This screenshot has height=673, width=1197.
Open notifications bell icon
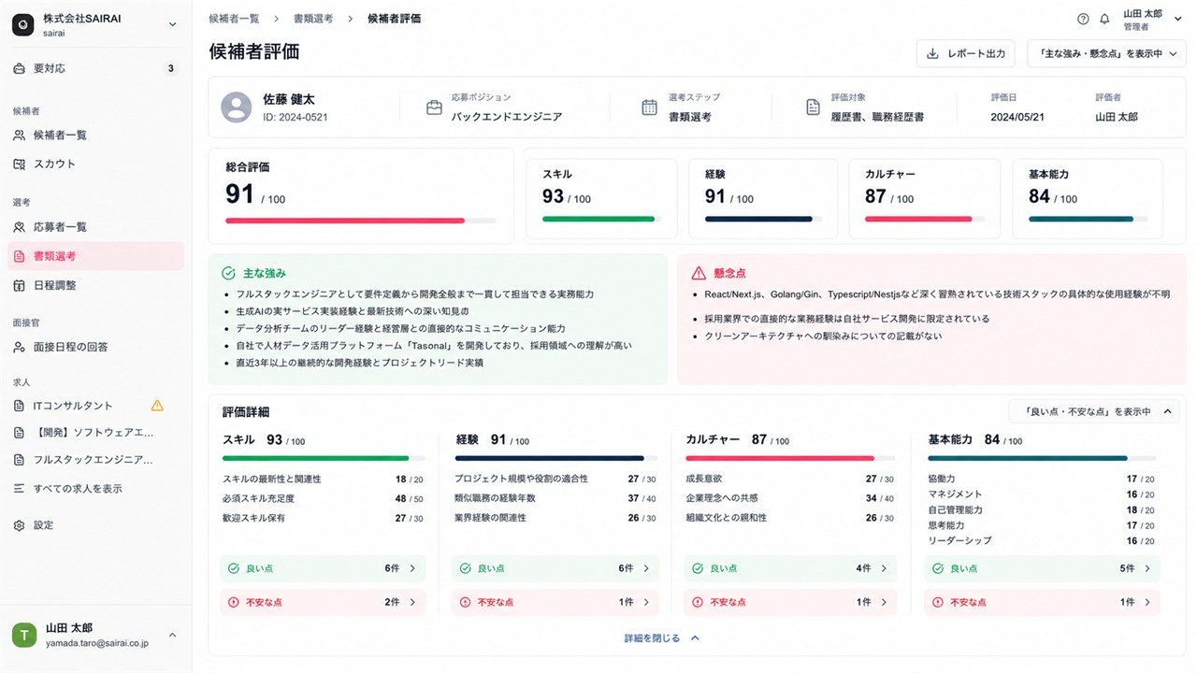(1104, 19)
